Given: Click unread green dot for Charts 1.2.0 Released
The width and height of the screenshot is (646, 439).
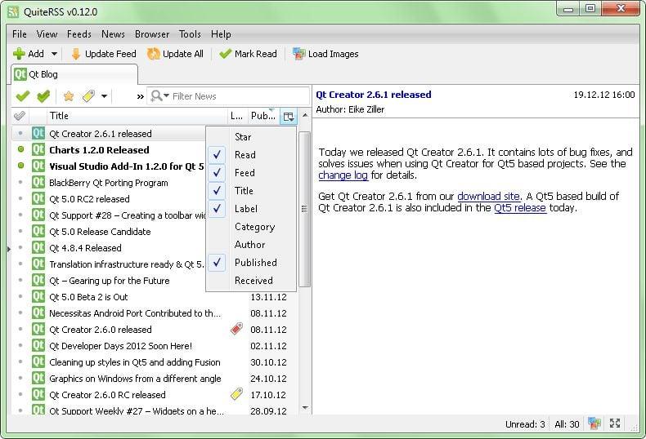Looking at the screenshot, I should point(20,149).
